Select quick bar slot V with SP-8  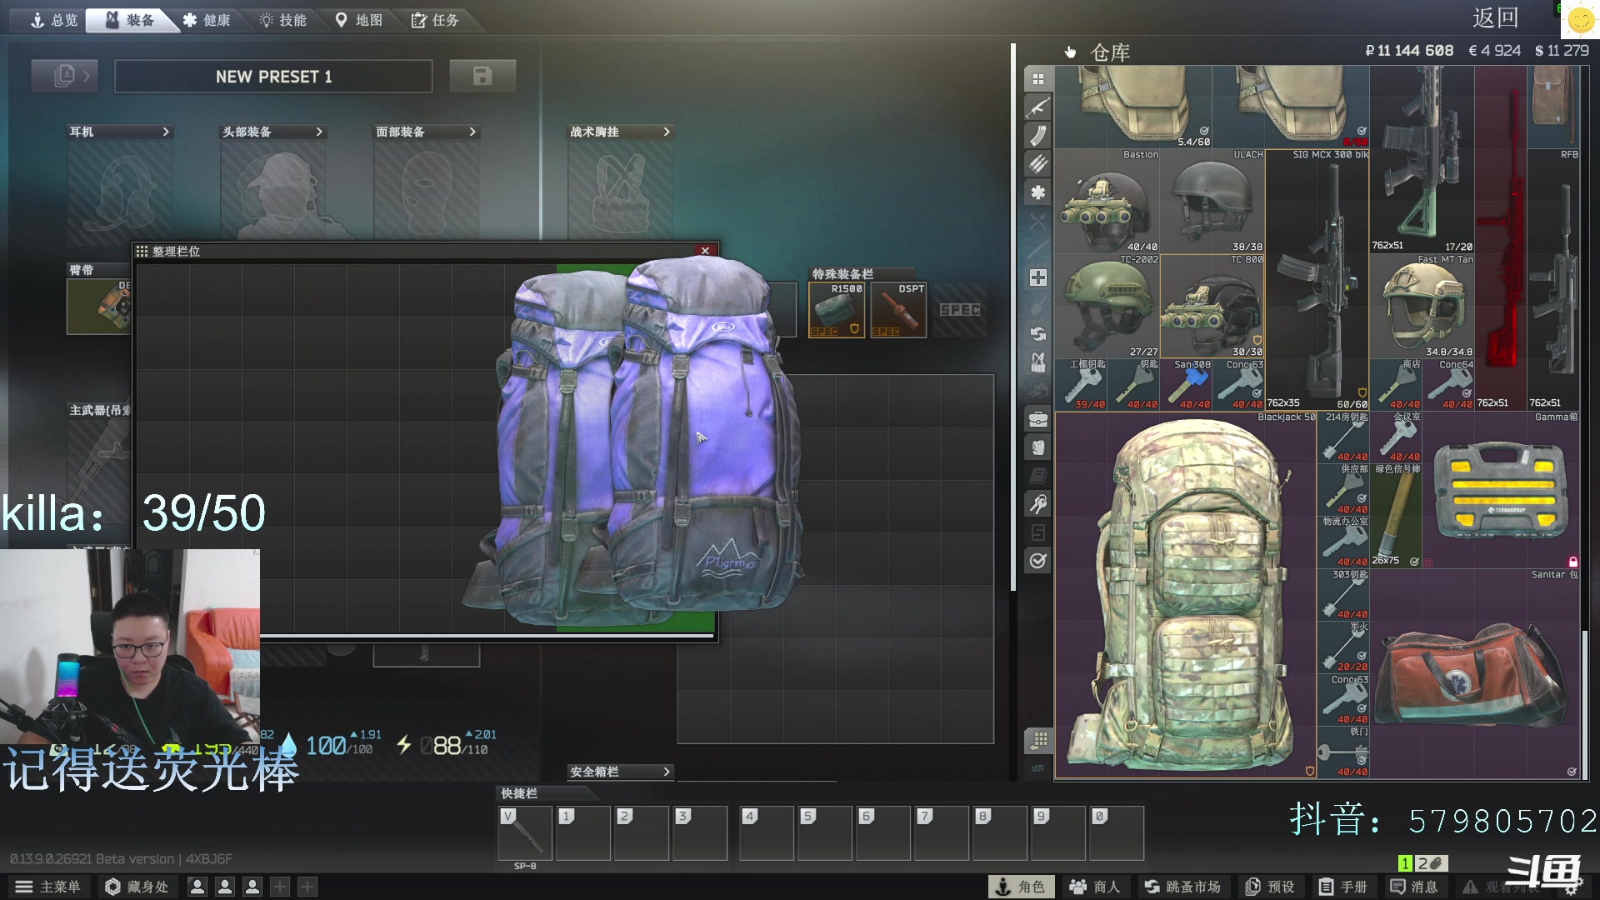click(x=525, y=832)
